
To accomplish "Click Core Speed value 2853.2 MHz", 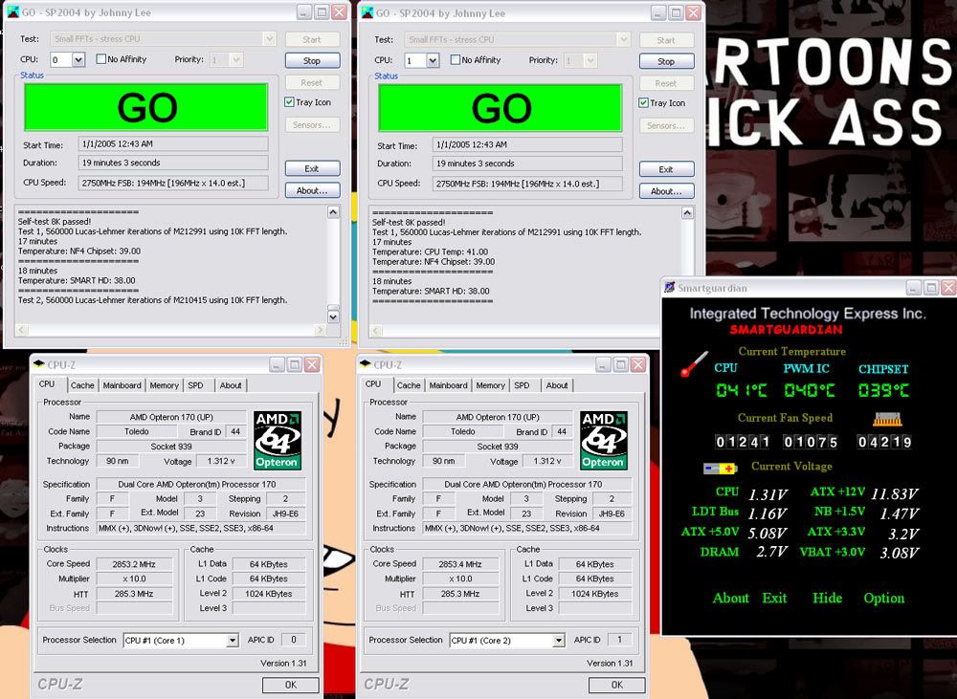I will click(134, 564).
